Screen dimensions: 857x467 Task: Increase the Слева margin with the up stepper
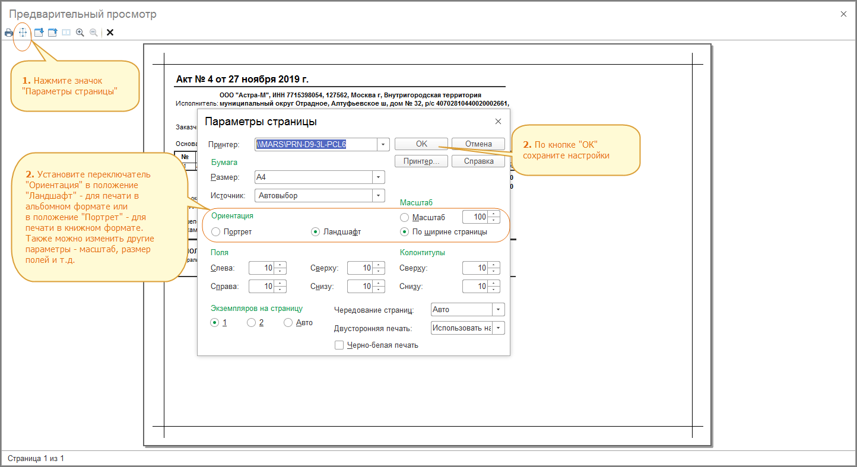pos(281,265)
